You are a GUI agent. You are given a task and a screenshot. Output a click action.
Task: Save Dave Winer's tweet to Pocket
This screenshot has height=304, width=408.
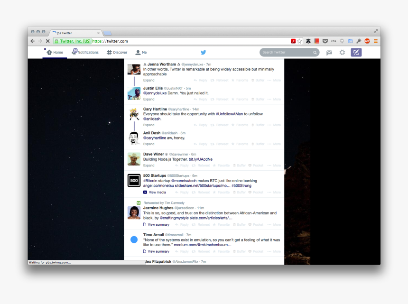coord(256,166)
